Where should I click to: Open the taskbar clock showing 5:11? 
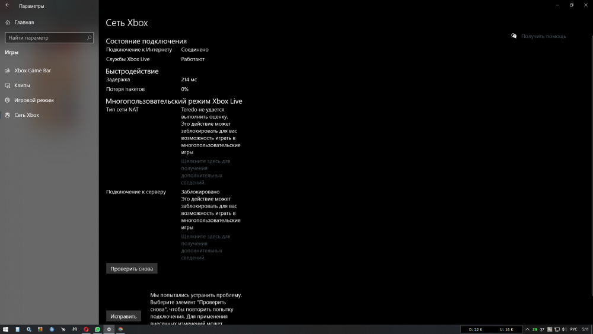pyautogui.click(x=585, y=329)
